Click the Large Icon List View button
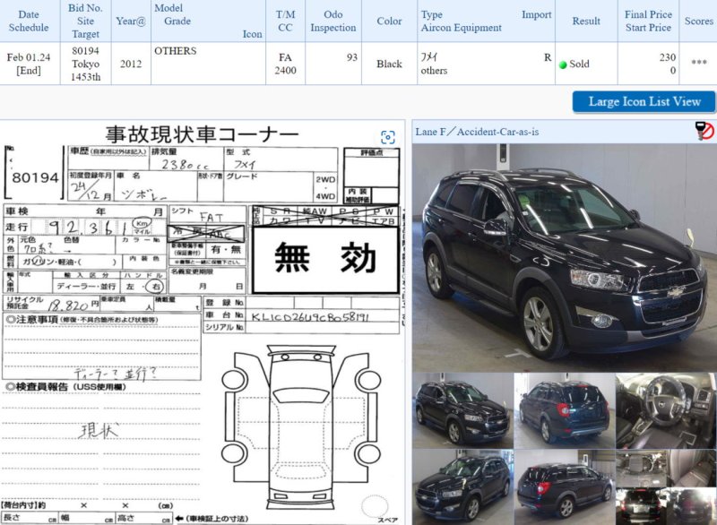The image size is (717, 525). tap(644, 101)
